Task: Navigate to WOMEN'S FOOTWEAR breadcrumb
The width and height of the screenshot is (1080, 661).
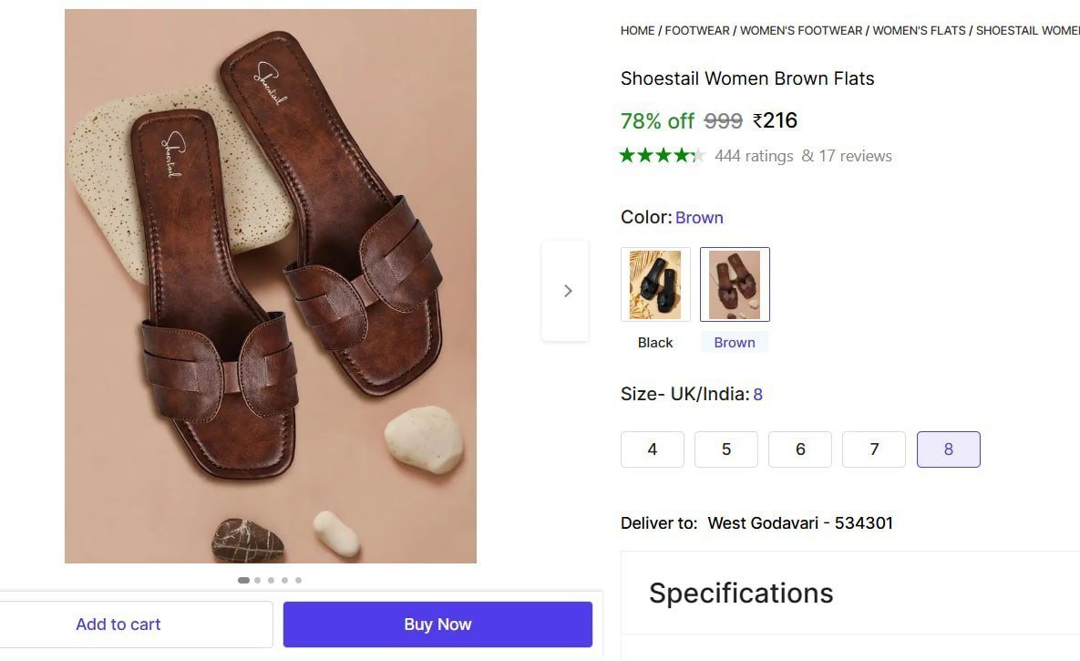Action: 801,30
